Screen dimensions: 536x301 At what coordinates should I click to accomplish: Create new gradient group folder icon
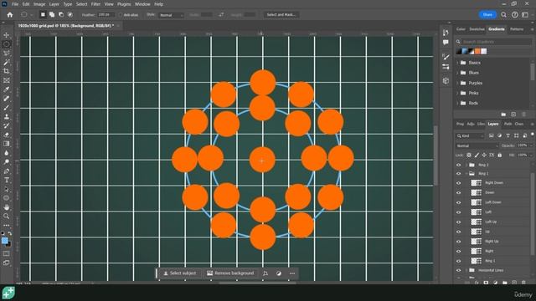[x=503, y=115]
